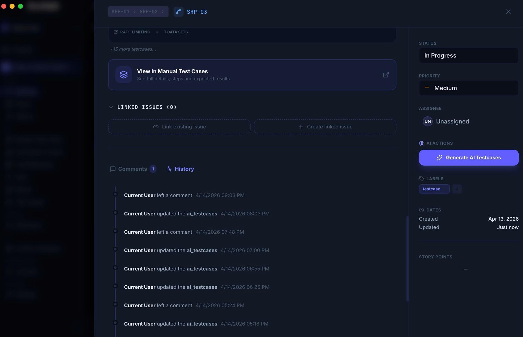Click the medium priority dash icon
The image size is (523, 337).
427,88
